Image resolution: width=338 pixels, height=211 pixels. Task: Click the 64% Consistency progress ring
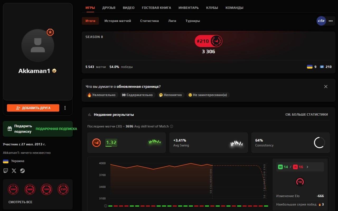(x=319, y=143)
